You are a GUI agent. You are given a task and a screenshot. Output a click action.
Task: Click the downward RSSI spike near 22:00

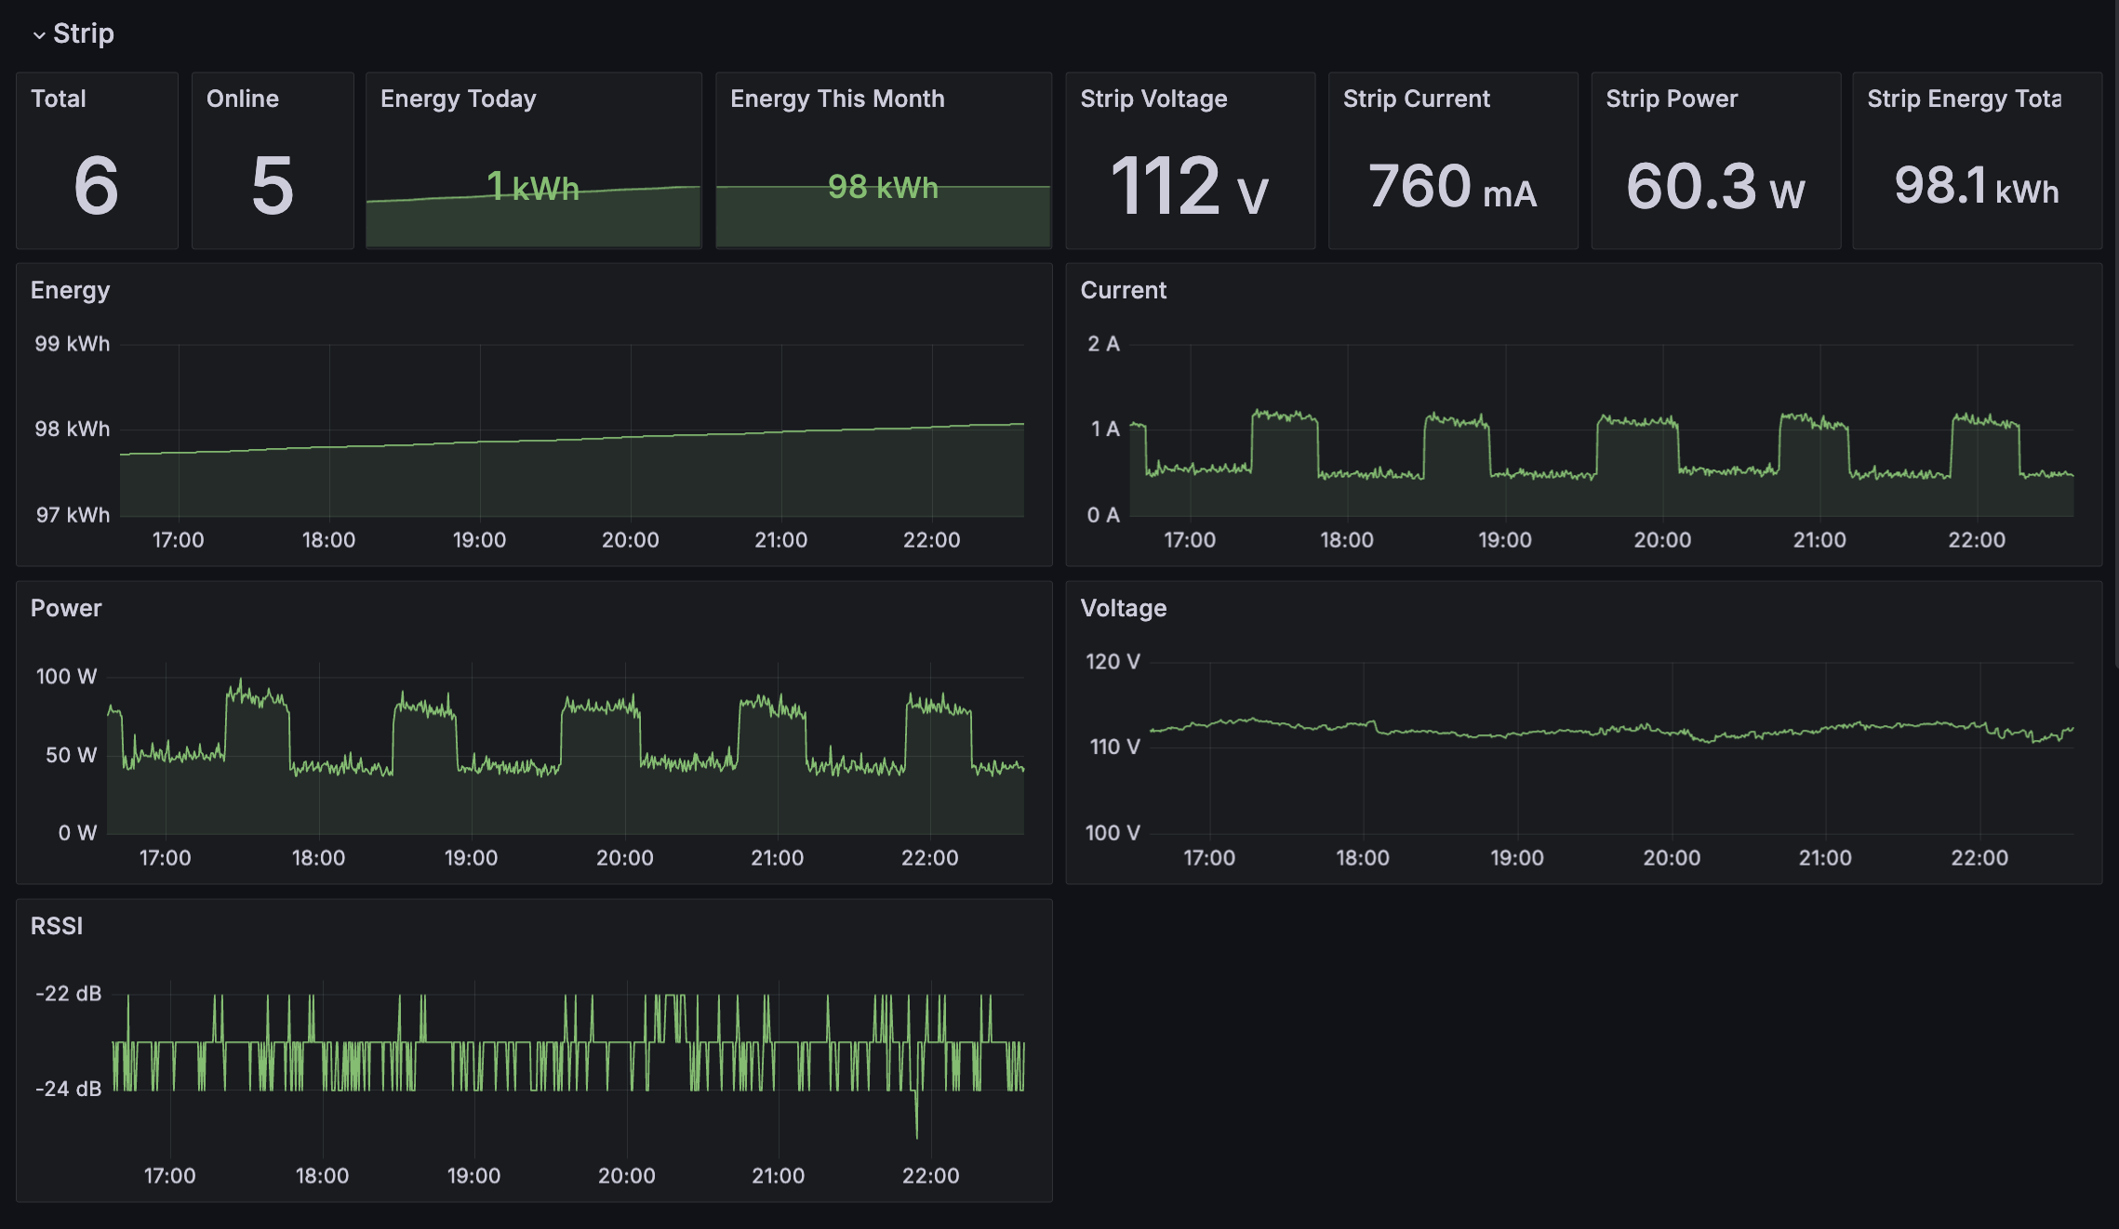(x=916, y=1120)
